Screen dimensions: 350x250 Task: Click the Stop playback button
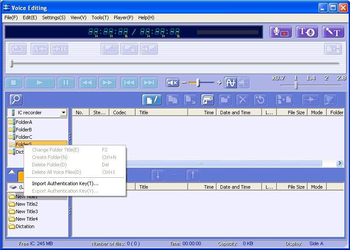[14, 83]
